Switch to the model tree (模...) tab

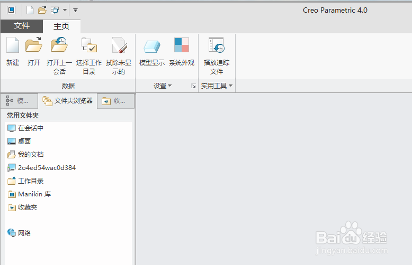pos(19,100)
